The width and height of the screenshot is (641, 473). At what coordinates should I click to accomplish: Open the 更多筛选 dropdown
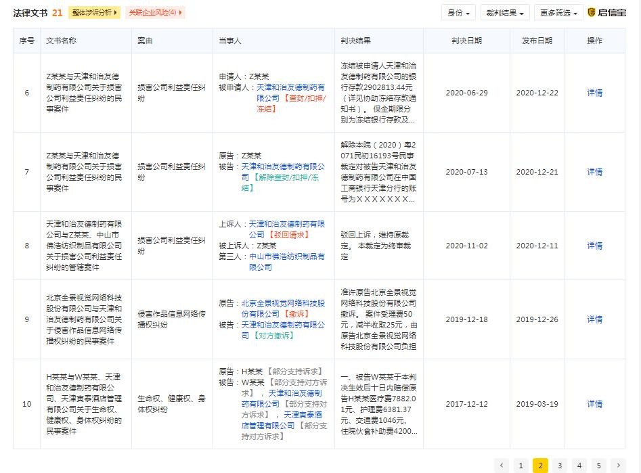click(558, 13)
